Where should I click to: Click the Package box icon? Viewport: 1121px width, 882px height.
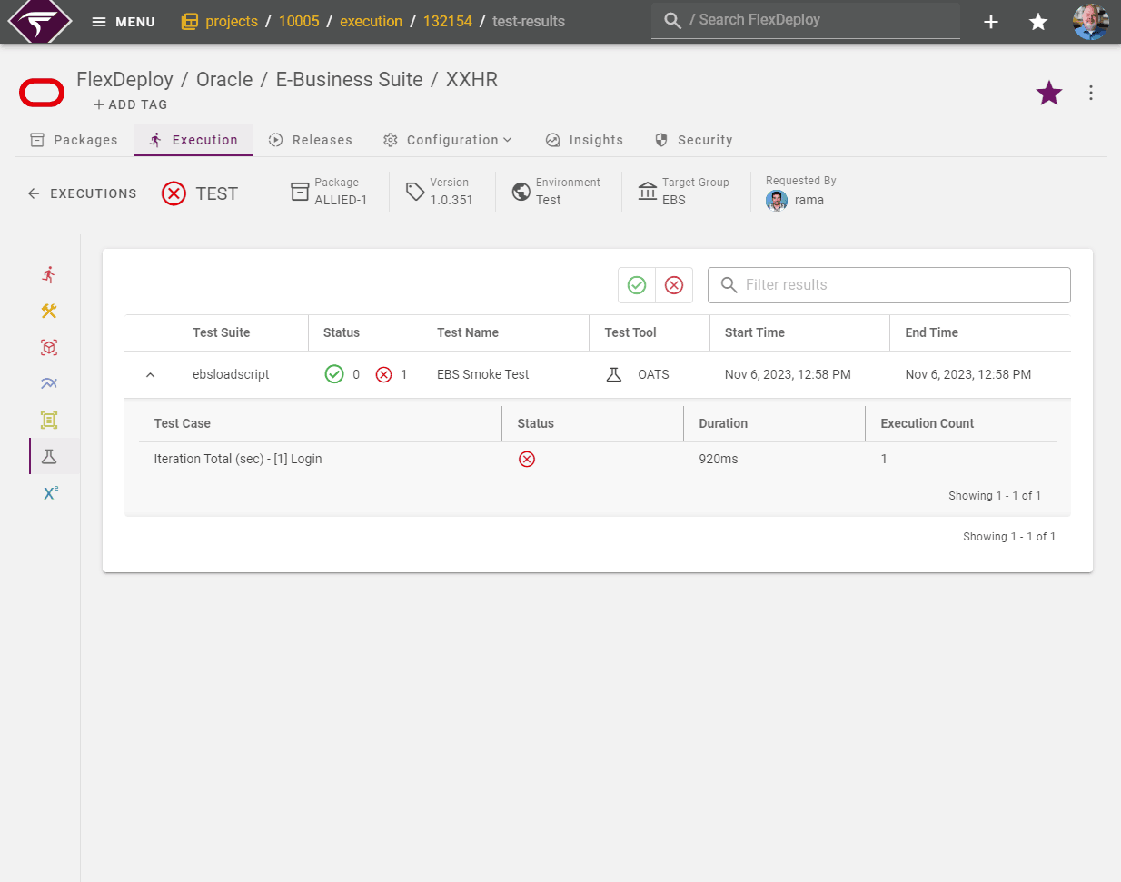tap(300, 192)
